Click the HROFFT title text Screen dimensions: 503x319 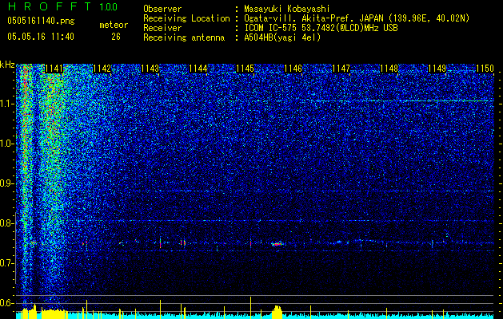(50, 6)
